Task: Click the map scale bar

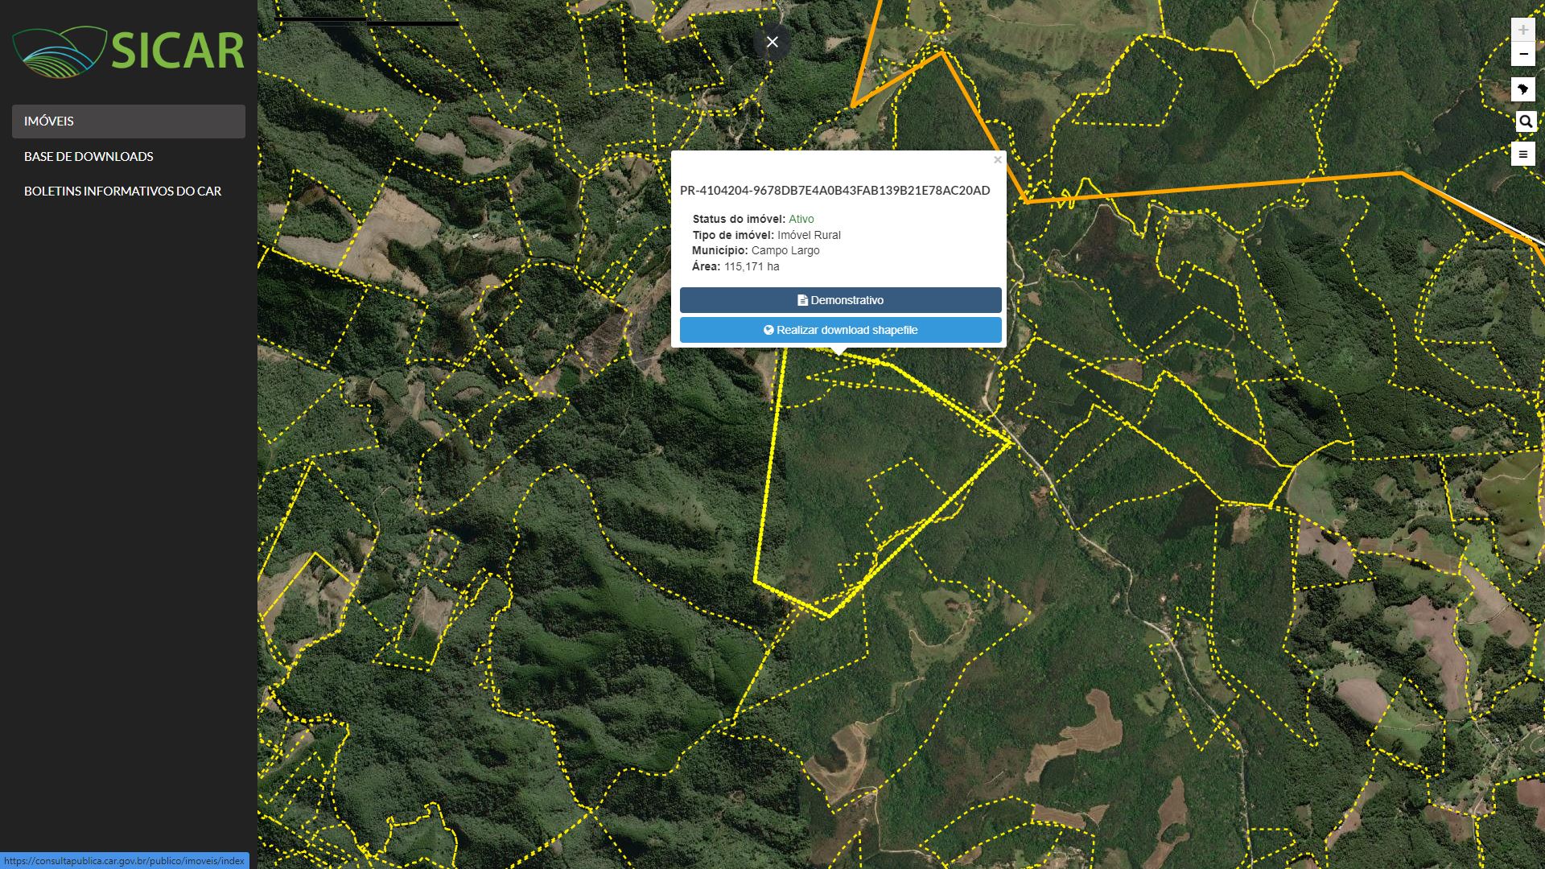Action: 367,22
